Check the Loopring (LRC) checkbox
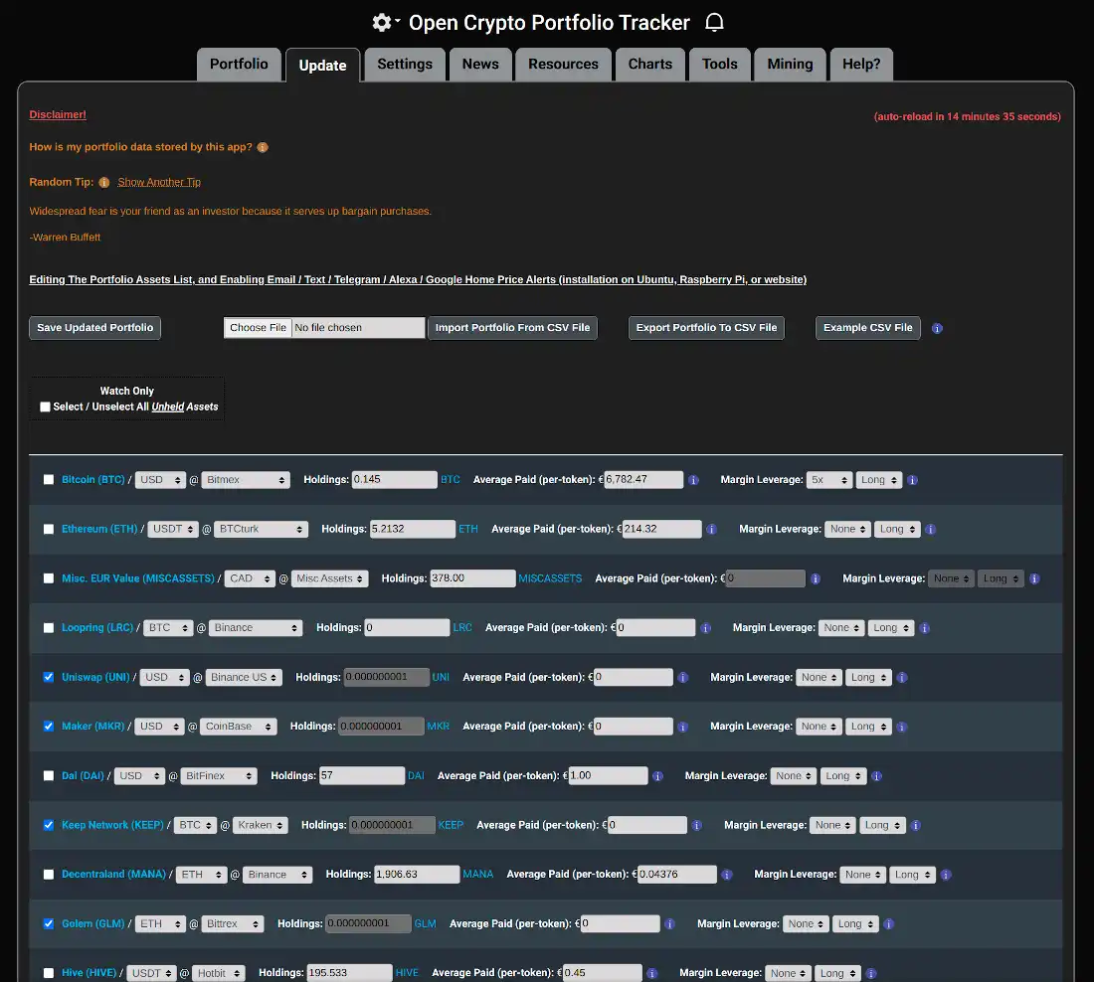1094x982 pixels. (48, 628)
